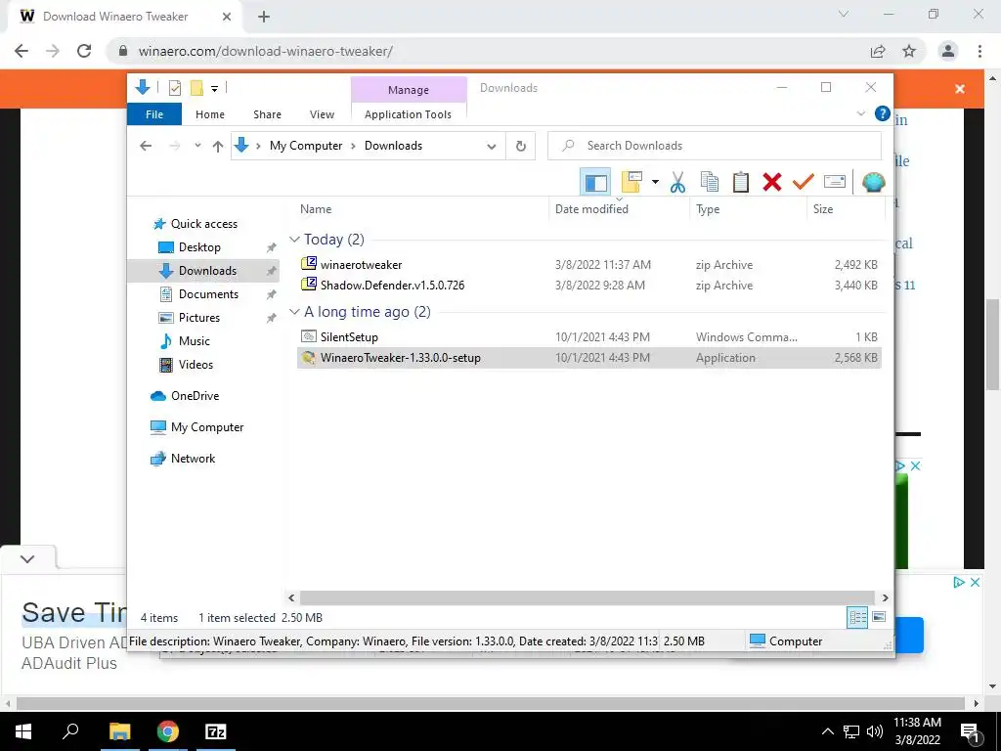
Task: Open the Share ribbon tab
Action: tap(267, 114)
